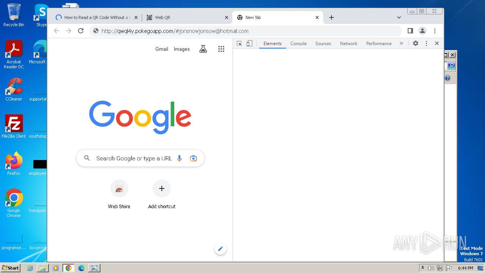View site information icon in address bar
The width and height of the screenshot is (485, 273).
(x=96, y=31)
